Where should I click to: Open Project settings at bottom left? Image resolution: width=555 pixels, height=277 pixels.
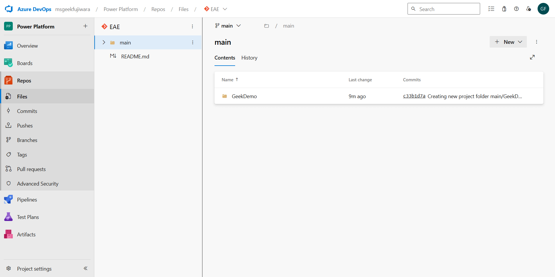coord(34,269)
